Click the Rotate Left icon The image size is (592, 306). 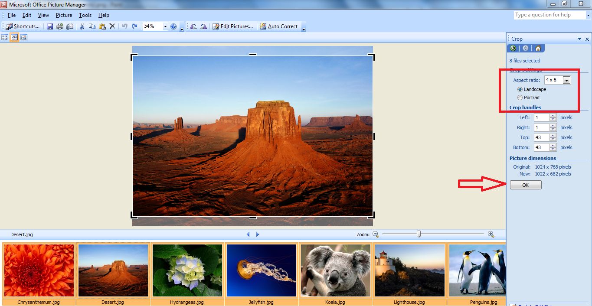pyautogui.click(x=193, y=26)
